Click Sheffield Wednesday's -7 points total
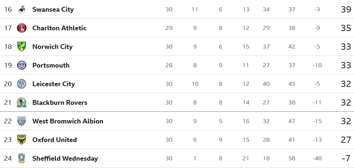Viewport: 354px width, 168px height. [346, 158]
